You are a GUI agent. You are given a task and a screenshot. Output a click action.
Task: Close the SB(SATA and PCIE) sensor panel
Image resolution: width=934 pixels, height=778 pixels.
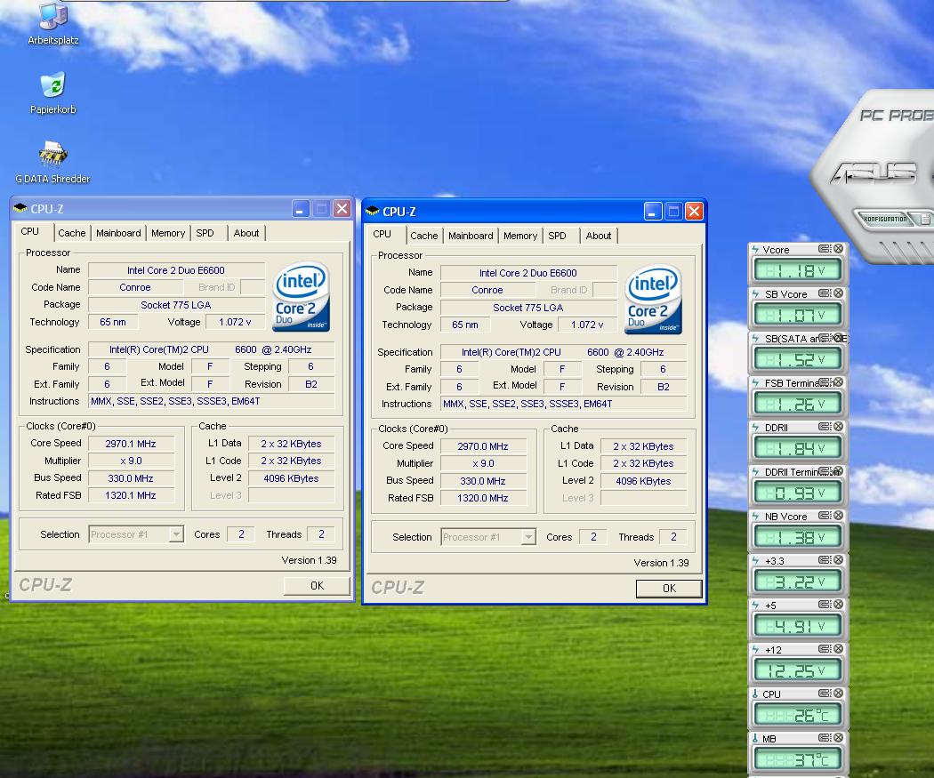(838, 338)
